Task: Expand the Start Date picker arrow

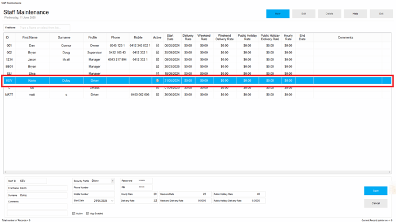Action: [x=112, y=201]
